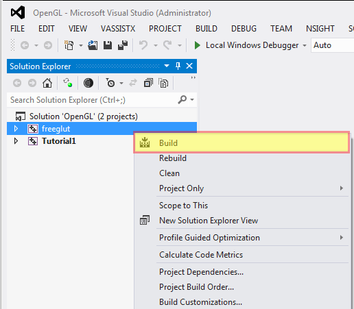Click Solution Explorer Forward button
The height and width of the screenshot is (309, 354).
click(x=32, y=83)
